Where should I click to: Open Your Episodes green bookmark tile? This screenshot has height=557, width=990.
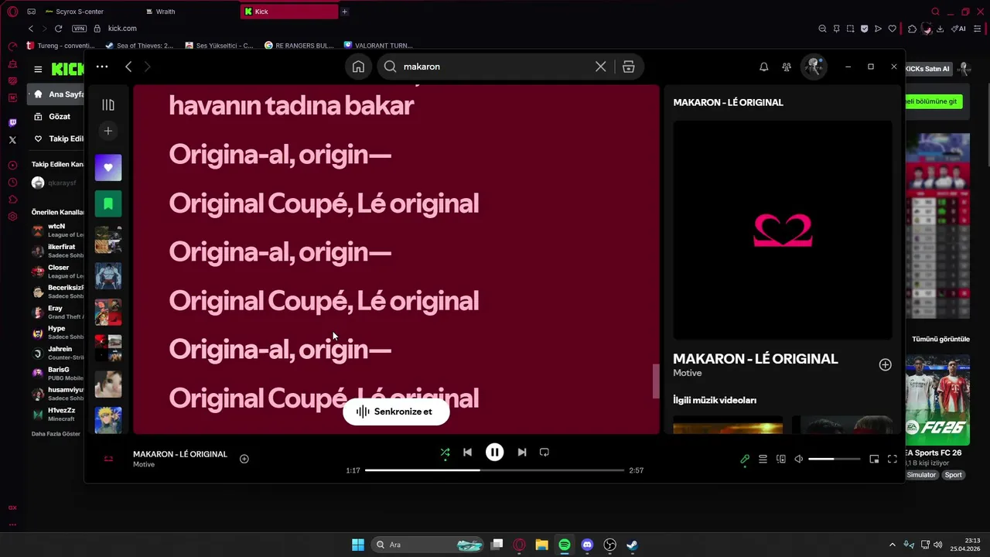[108, 203]
